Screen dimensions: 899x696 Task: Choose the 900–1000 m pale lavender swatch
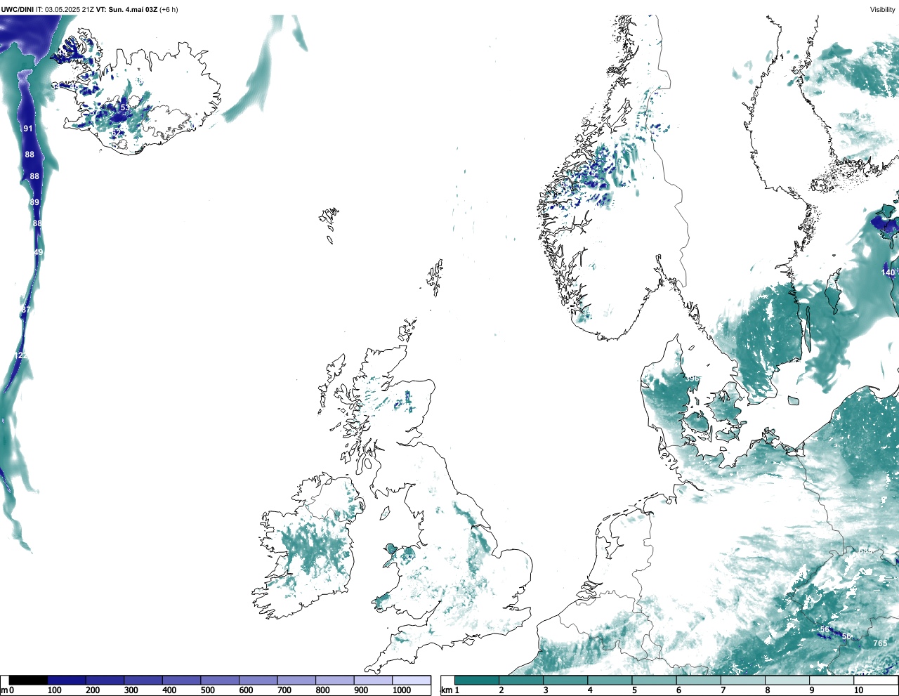[x=373, y=680]
